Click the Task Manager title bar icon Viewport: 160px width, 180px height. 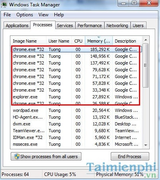[x=4, y=5]
